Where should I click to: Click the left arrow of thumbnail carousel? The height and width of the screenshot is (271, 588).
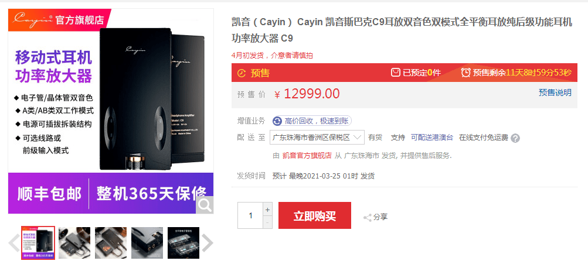pyautogui.click(x=14, y=243)
